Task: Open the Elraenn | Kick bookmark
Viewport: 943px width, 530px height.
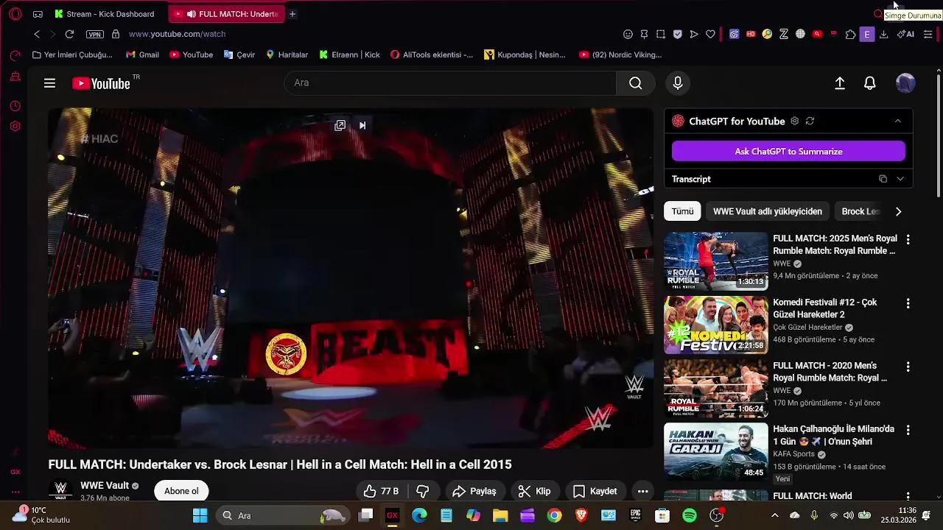Action: (x=349, y=54)
